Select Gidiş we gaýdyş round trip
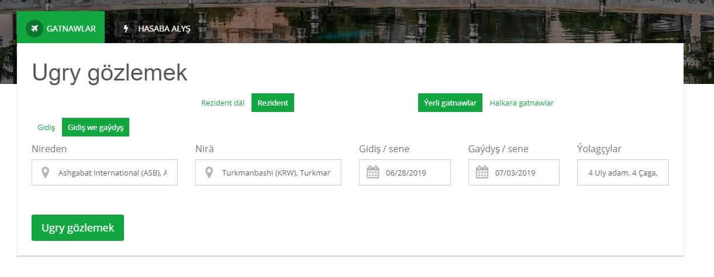Image resolution: width=714 pixels, height=277 pixels. (95, 127)
